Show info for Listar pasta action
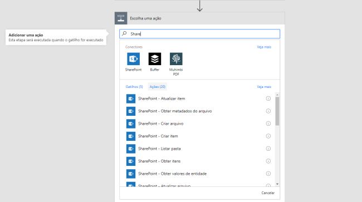 point(268,149)
